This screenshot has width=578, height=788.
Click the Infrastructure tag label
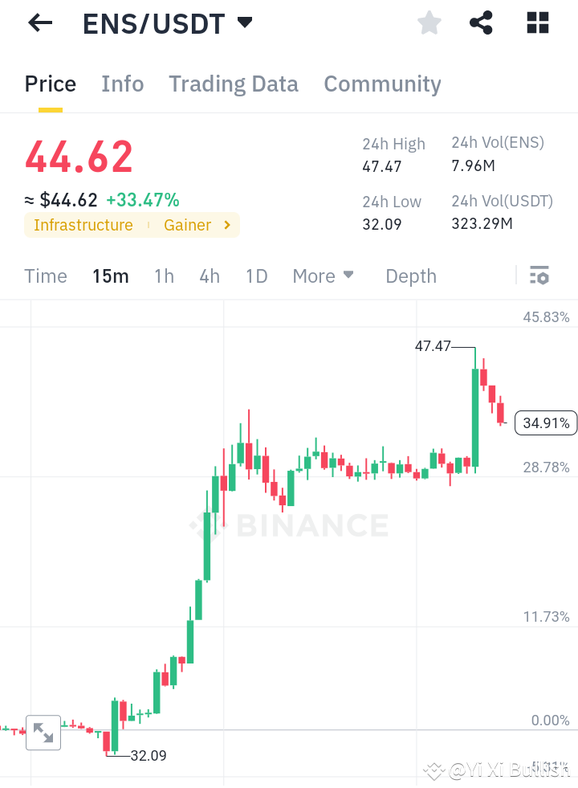83,225
